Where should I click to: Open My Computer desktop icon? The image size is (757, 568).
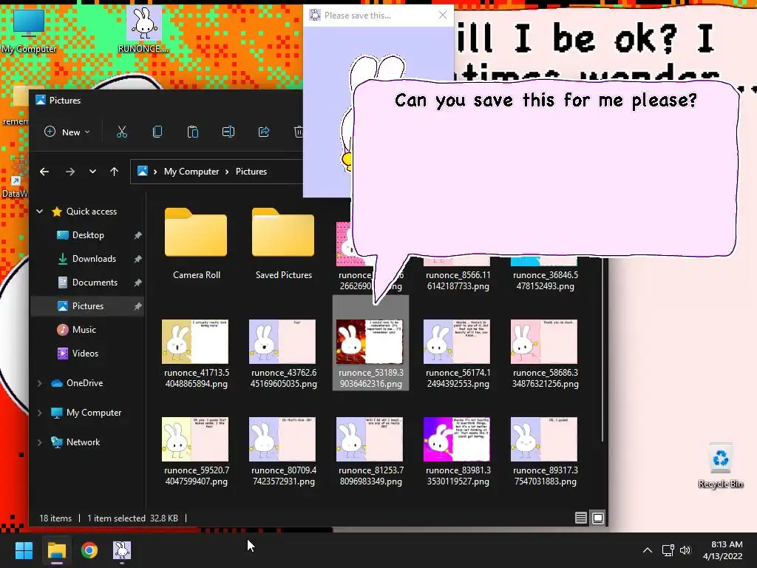point(29,31)
